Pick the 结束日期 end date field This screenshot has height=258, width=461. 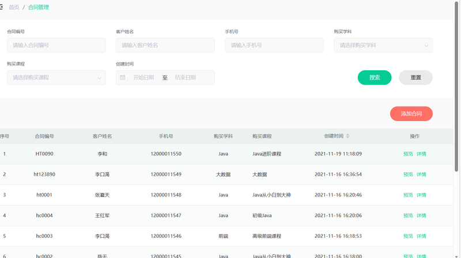186,78
